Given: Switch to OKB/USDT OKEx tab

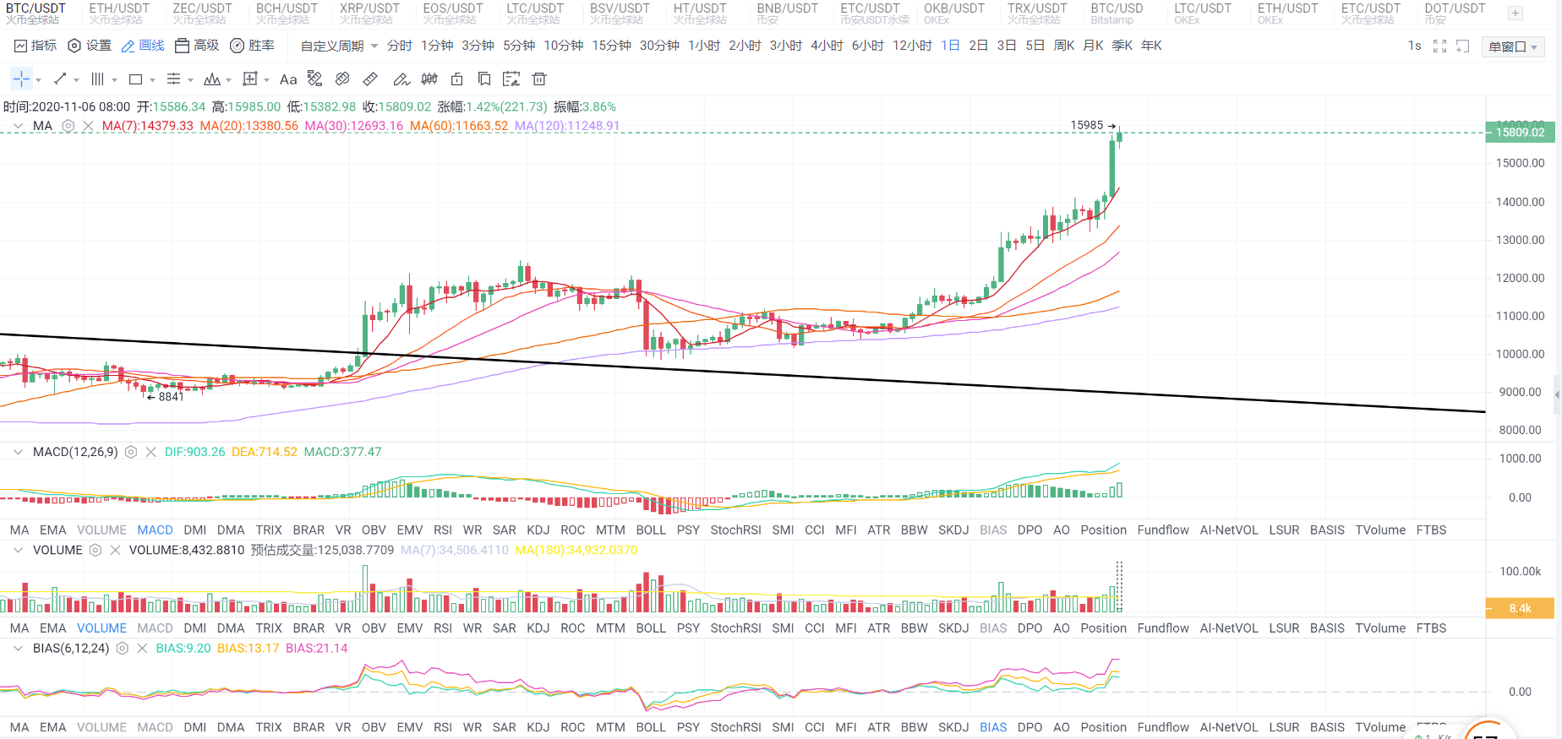Looking at the screenshot, I should pos(954,14).
